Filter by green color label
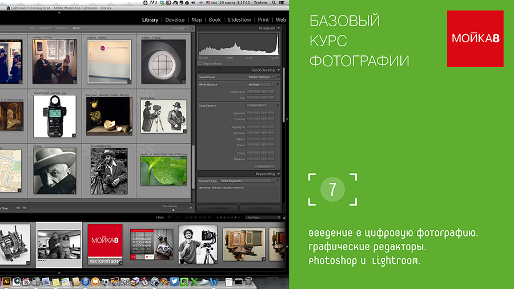Viewport: 514px width, 289px height. 225,218
